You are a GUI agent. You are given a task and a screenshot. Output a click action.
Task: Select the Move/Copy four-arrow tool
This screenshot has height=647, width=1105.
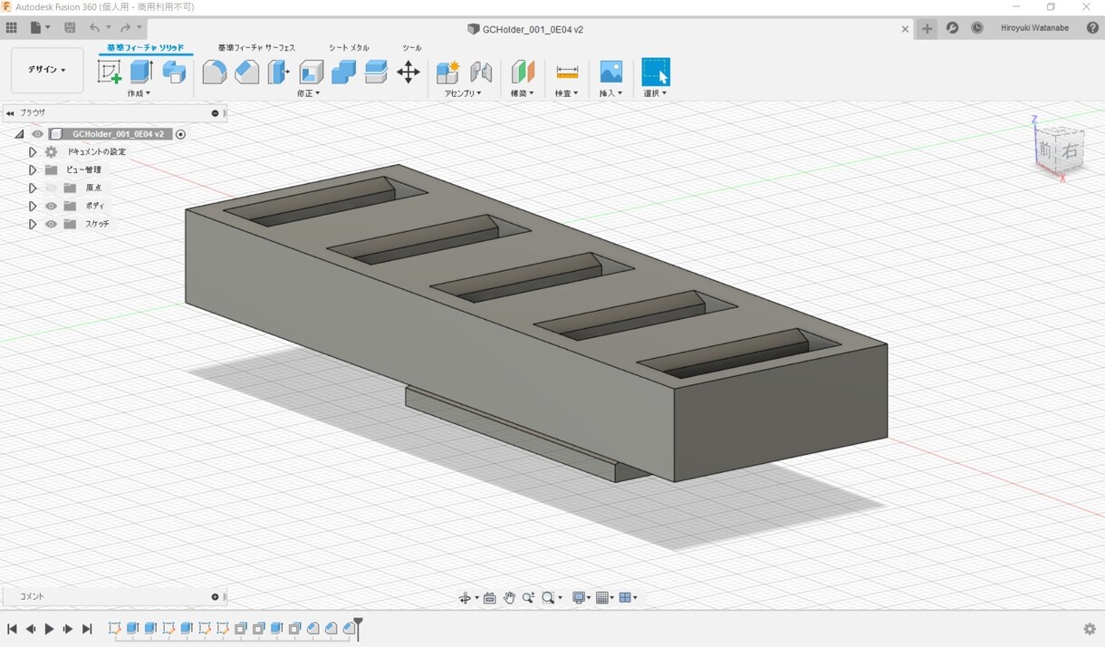coord(408,72)
